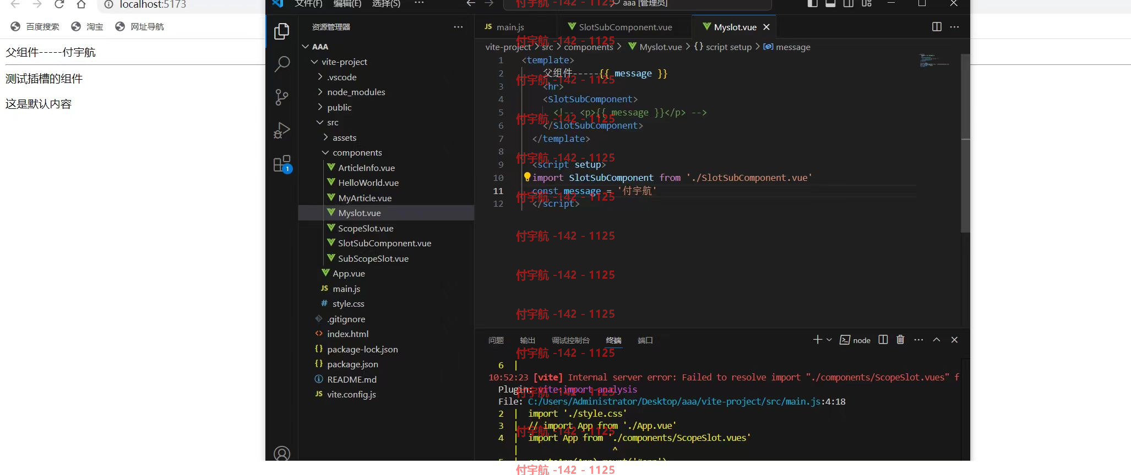Click the editor vertical scrollbar
The image size is (1131, 475).
point(965,143)
